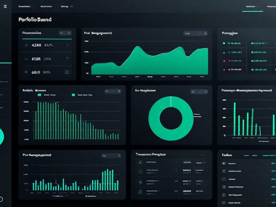
Task: Click the export icon in the Risk Monitor panel header
Action: coord(119,90)
